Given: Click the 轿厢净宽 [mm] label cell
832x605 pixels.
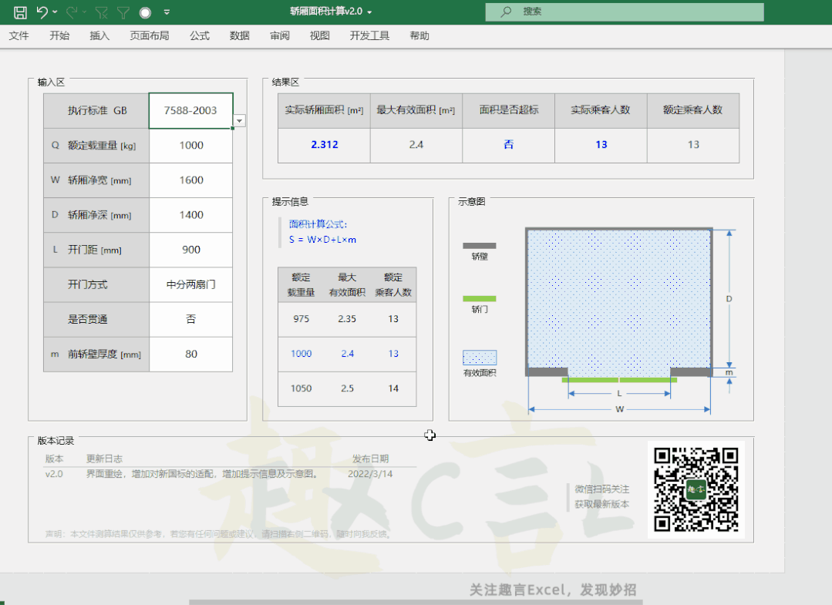Looking at the screenshot, I should (96, 180).
